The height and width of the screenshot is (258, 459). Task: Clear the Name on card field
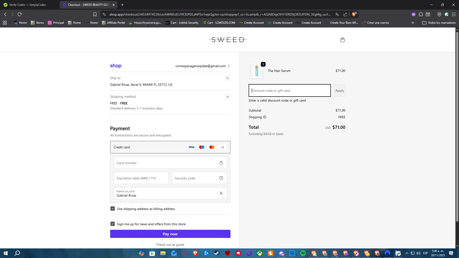[x=221, y=193]
